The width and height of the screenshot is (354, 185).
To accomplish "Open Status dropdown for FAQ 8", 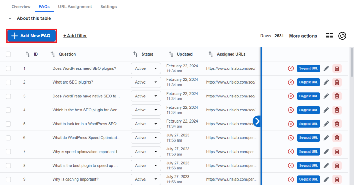I will [x=146, y=166].
